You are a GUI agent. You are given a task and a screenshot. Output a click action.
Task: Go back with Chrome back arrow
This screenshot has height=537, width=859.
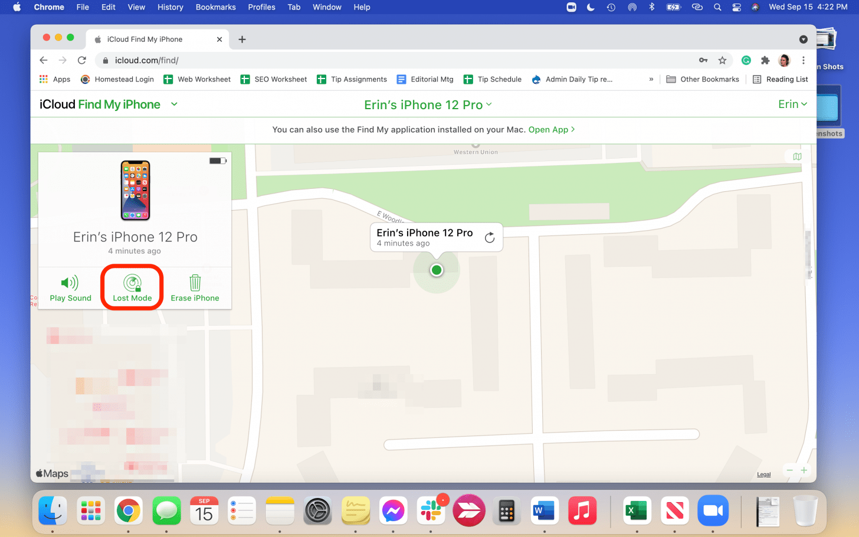pos(44,60)
